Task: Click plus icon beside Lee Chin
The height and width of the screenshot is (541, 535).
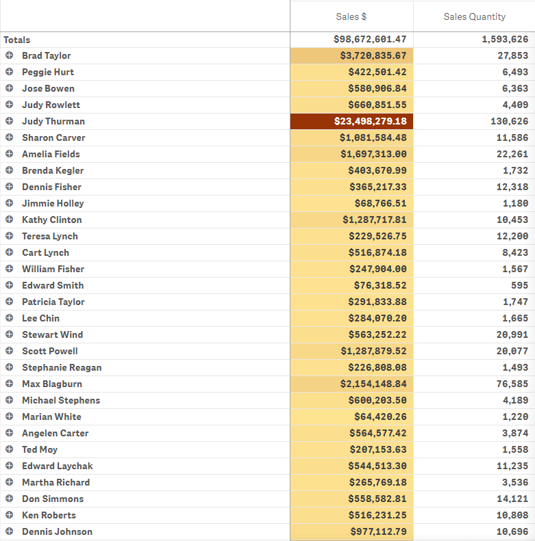Action: point(10,318)
